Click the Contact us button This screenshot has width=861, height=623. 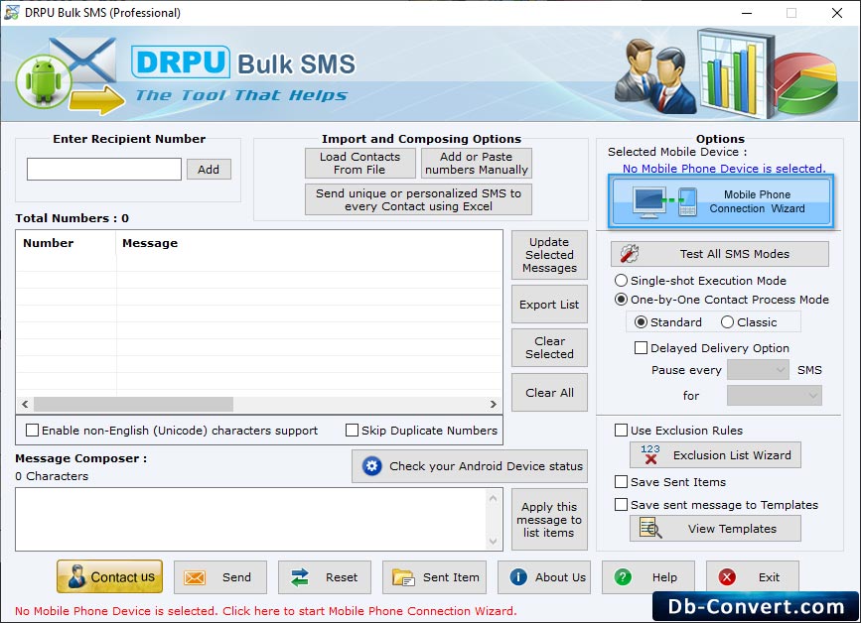click(x=110, y=577)
